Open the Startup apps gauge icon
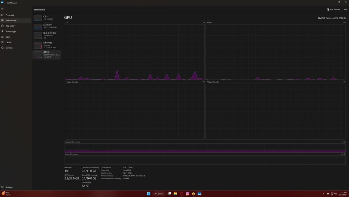Image resolution: width=349 pixels, height=197 pixels. tap(2, 31)
